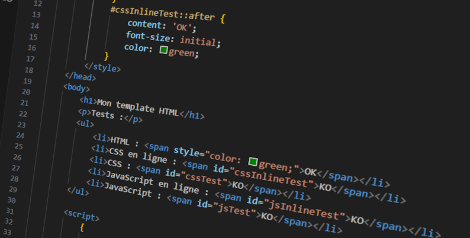Place cursor on the closing </head> tag
Viewport: 470px width, 238px height.
[81, 77]
